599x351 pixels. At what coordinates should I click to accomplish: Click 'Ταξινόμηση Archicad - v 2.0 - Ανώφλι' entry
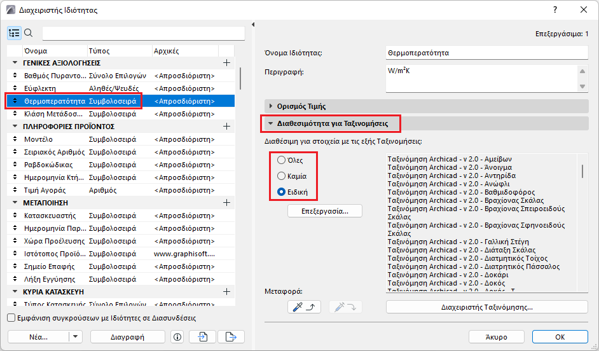[x=448, y=184]
